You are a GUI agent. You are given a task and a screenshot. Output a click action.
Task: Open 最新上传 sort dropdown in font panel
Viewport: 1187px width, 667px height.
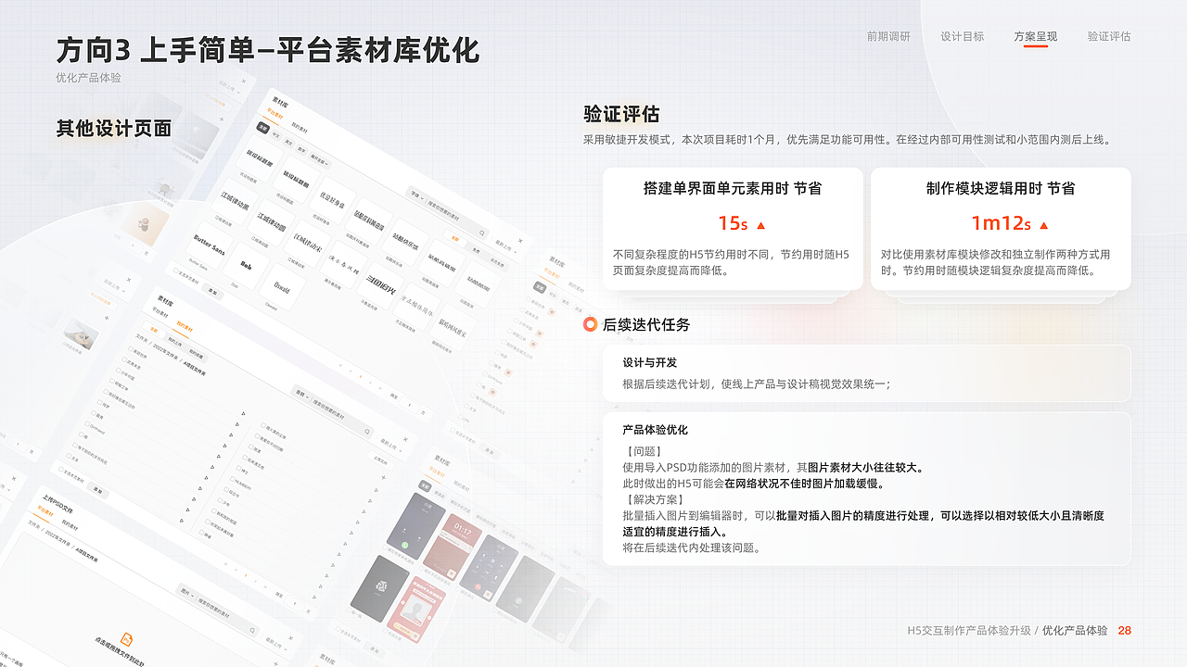coord(506,247)
